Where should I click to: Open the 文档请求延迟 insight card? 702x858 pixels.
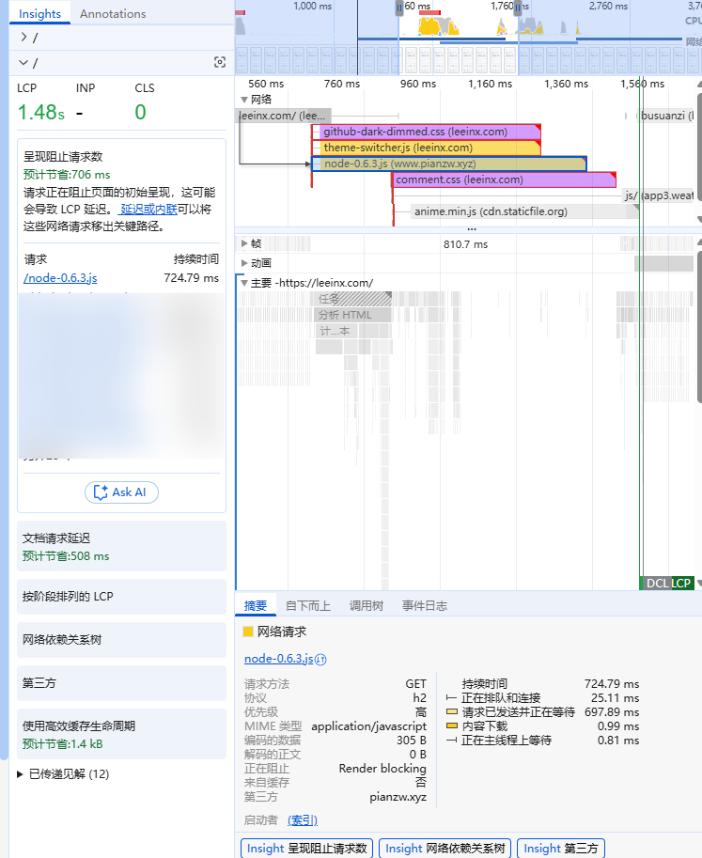click(x=121, y=547)
